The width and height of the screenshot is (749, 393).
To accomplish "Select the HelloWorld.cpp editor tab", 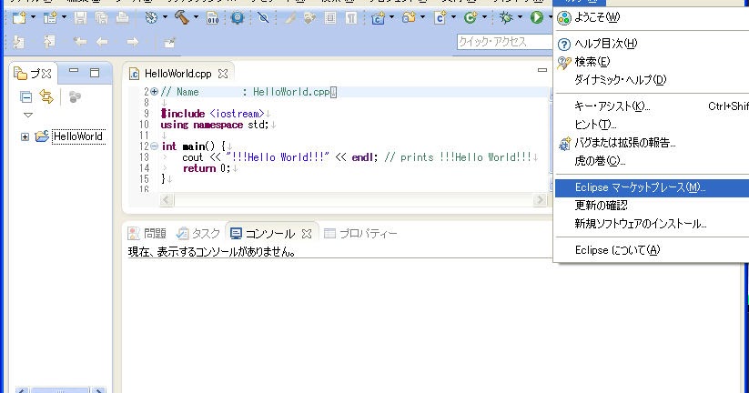I will (x=177, y=74).
